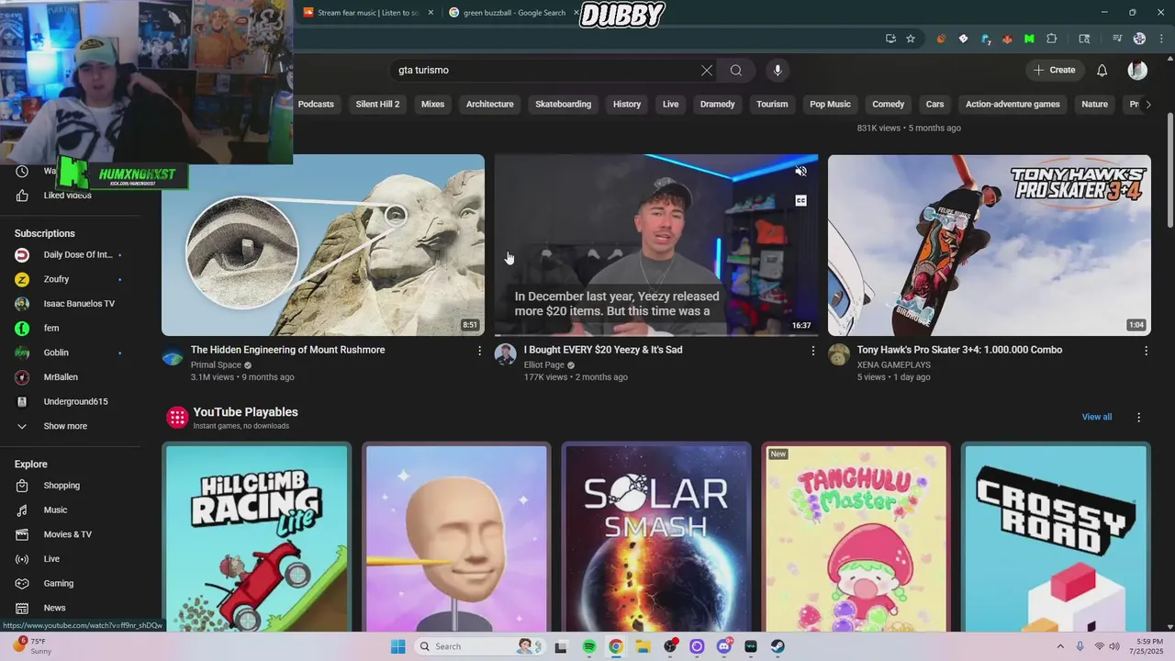Click the green M extension icon
Image resolution: width=1175 pixels, height=661 pixels.
(x=1029, y=39)
